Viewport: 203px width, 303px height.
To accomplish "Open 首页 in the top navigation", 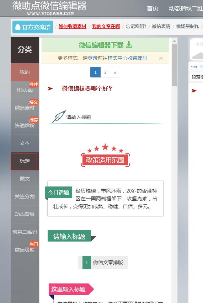I will click(153, 8).
